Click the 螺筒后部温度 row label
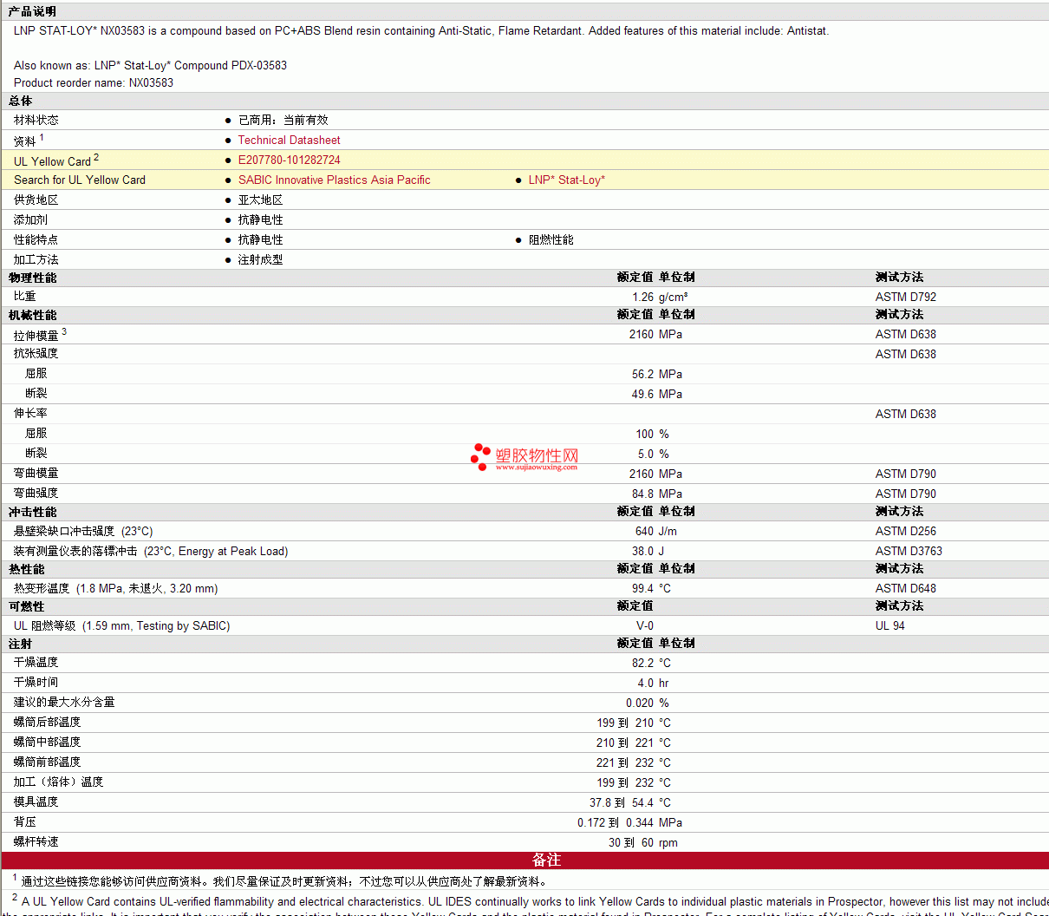This screenshot has height=916, width=1049. [x=47, y=722]
